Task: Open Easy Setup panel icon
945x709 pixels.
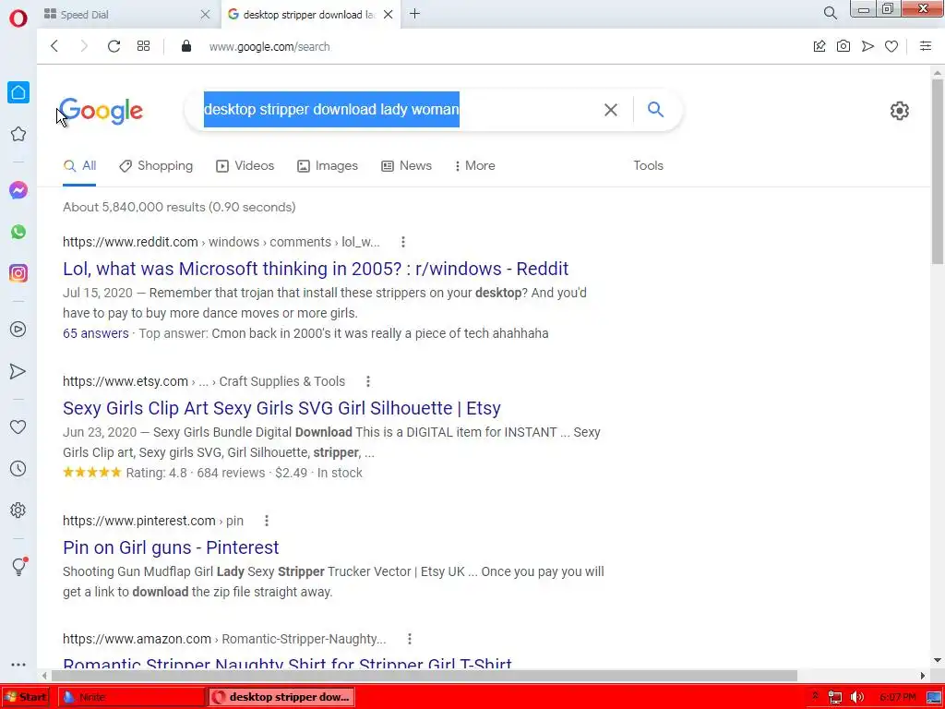Action: [x=926, y=46]
